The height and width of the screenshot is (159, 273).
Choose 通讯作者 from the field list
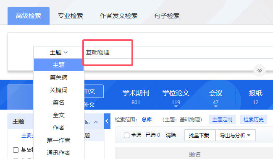tap(59, 153)
